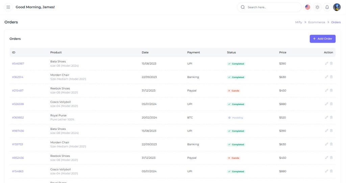Go to Ecommerce breadcrumb

[316, 22]
